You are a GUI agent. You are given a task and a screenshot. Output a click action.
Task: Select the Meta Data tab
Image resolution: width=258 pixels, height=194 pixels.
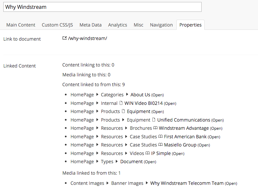pos(90,25)
